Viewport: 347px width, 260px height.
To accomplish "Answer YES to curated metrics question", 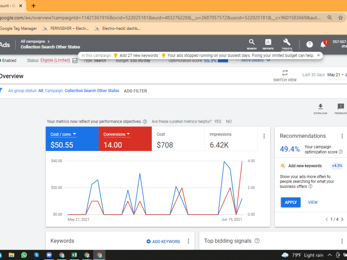I will 218,122.
